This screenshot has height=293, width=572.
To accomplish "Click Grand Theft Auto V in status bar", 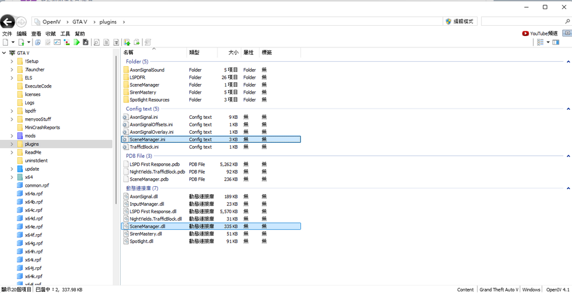I will pos(499,290).
